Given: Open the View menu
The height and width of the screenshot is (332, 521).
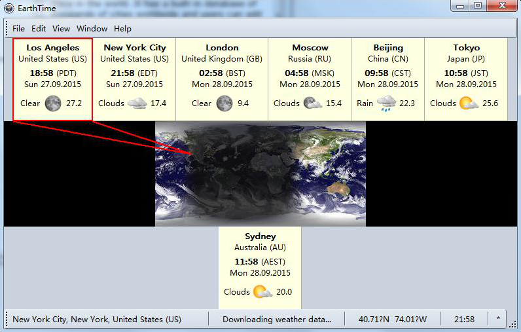Looking at the screenshot, I should click(x=61, y=29).
